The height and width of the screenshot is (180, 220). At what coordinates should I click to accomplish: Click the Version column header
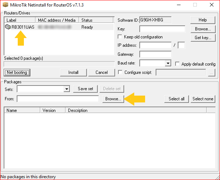pyautogui.click(x=53, y=110)
